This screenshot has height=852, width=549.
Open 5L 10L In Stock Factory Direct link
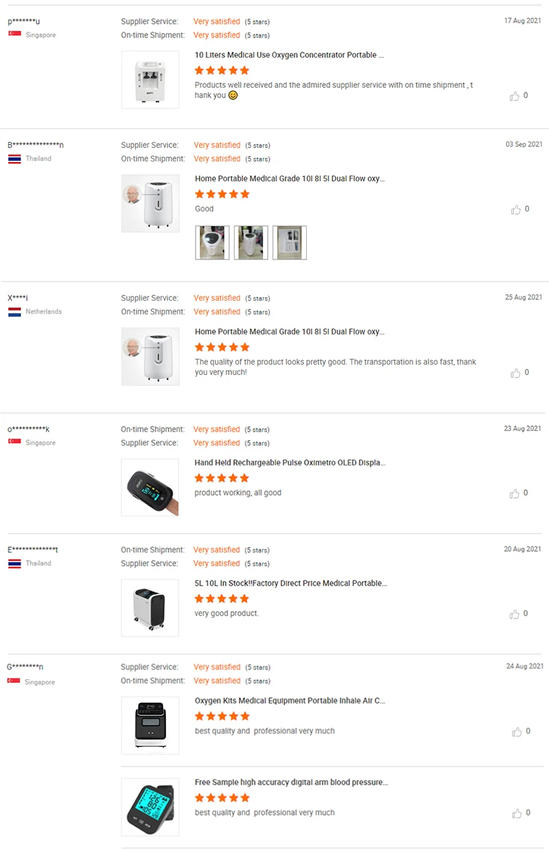(291, 583)
